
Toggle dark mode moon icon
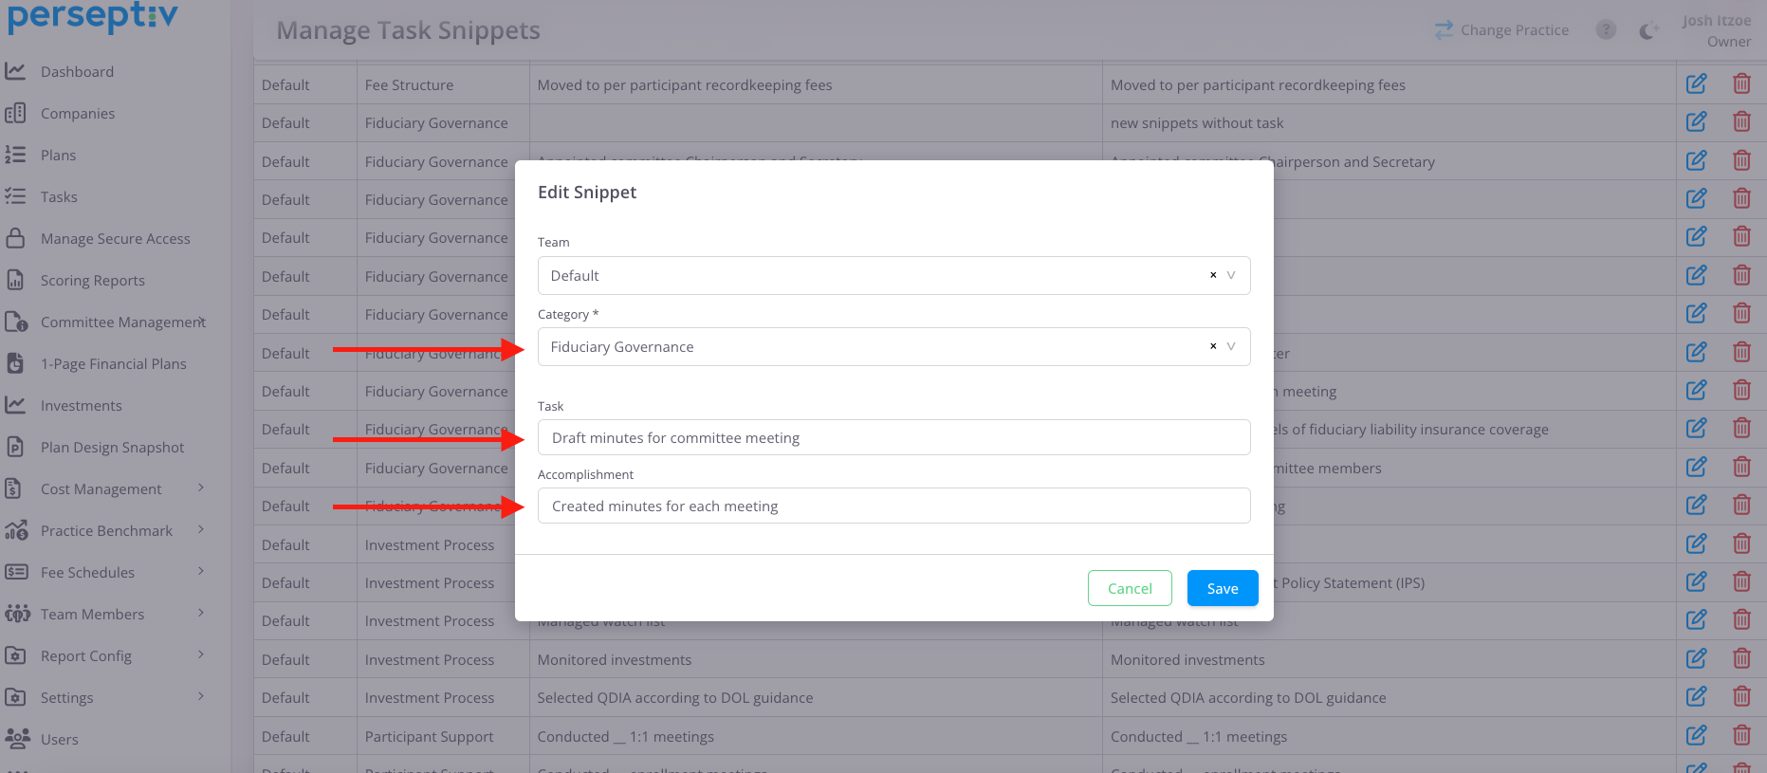pyautogui.click(x=1648, y=30)
